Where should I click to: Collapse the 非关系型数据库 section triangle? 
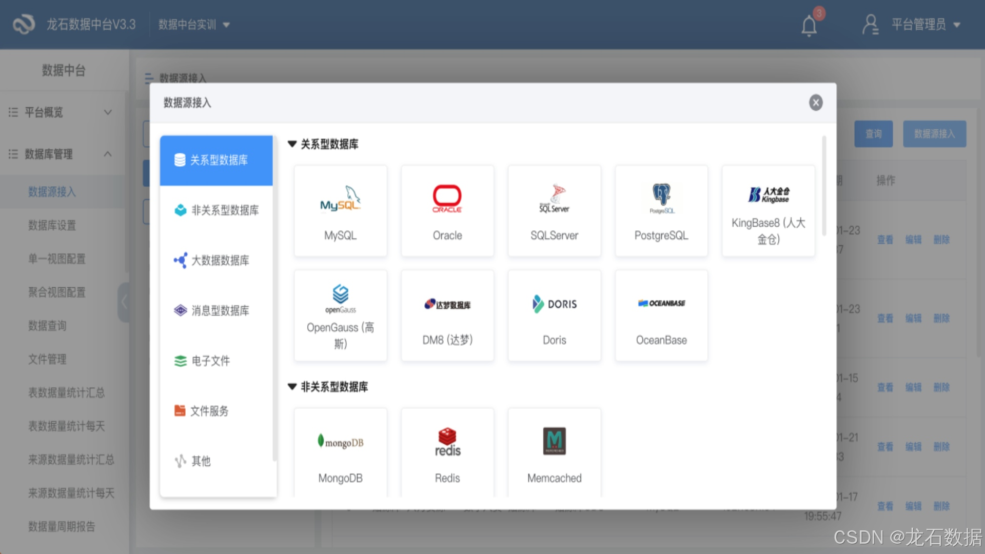(292, 387)
